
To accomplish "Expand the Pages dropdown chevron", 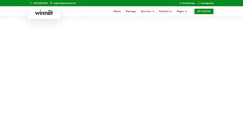I will click(186, 11).
